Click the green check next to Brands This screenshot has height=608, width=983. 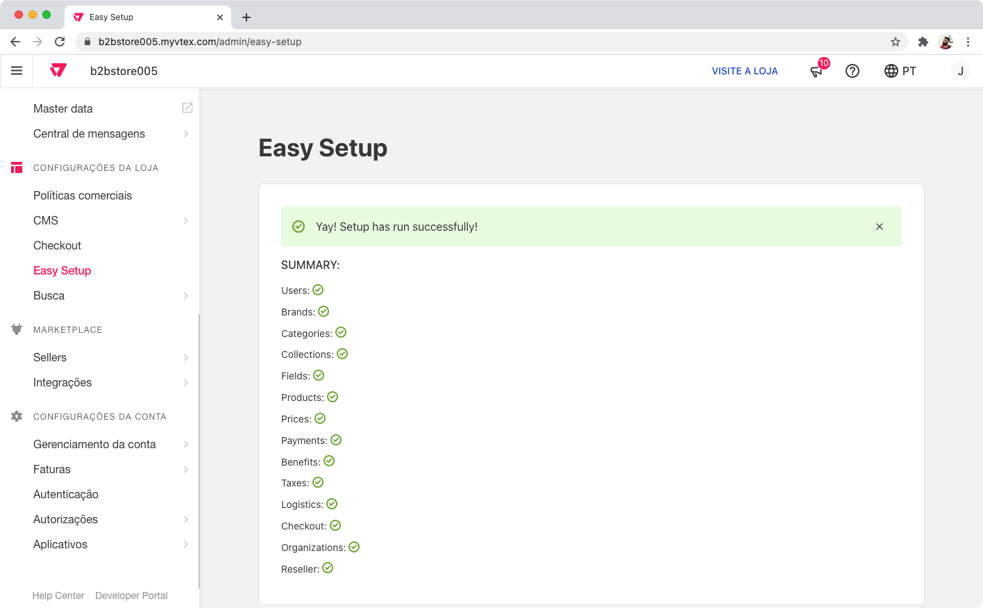[x=324, y=311]
